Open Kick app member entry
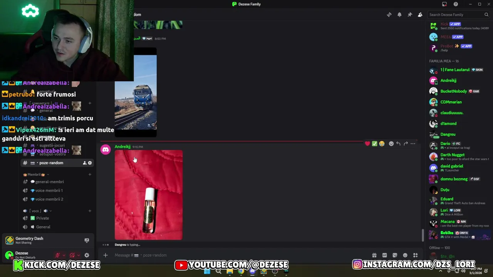 click(459, 26)
